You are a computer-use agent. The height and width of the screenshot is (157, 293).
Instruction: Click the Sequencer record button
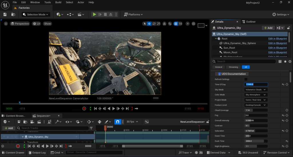pos(18,146)
